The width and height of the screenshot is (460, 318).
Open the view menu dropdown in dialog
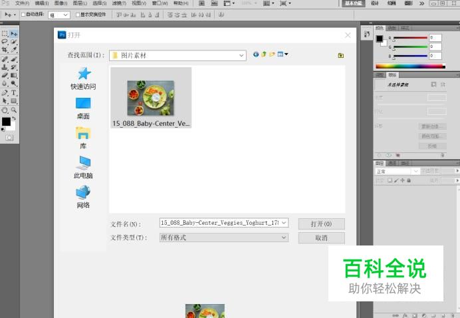click(283, 54)
